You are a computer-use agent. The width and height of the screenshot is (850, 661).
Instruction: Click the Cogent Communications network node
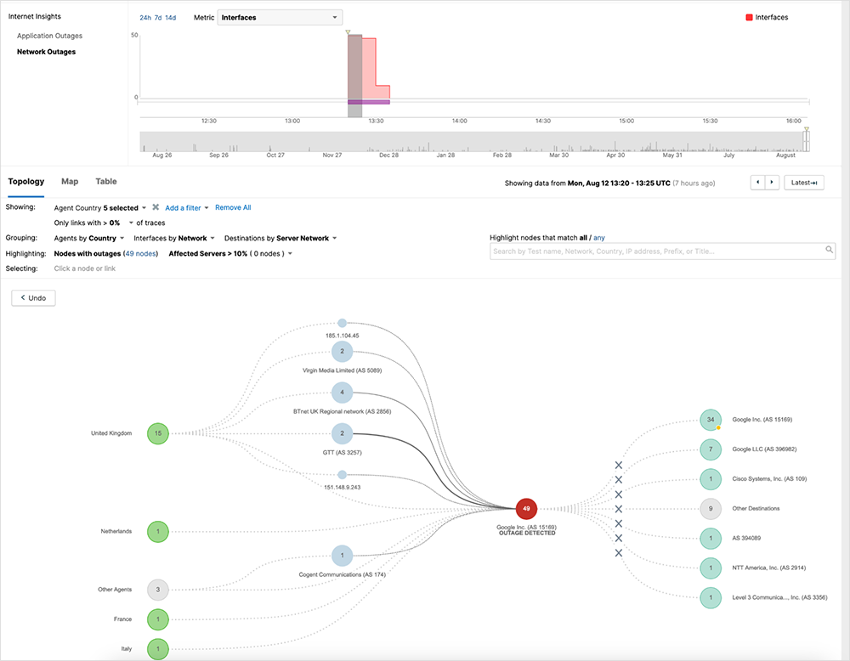point(342,556)
